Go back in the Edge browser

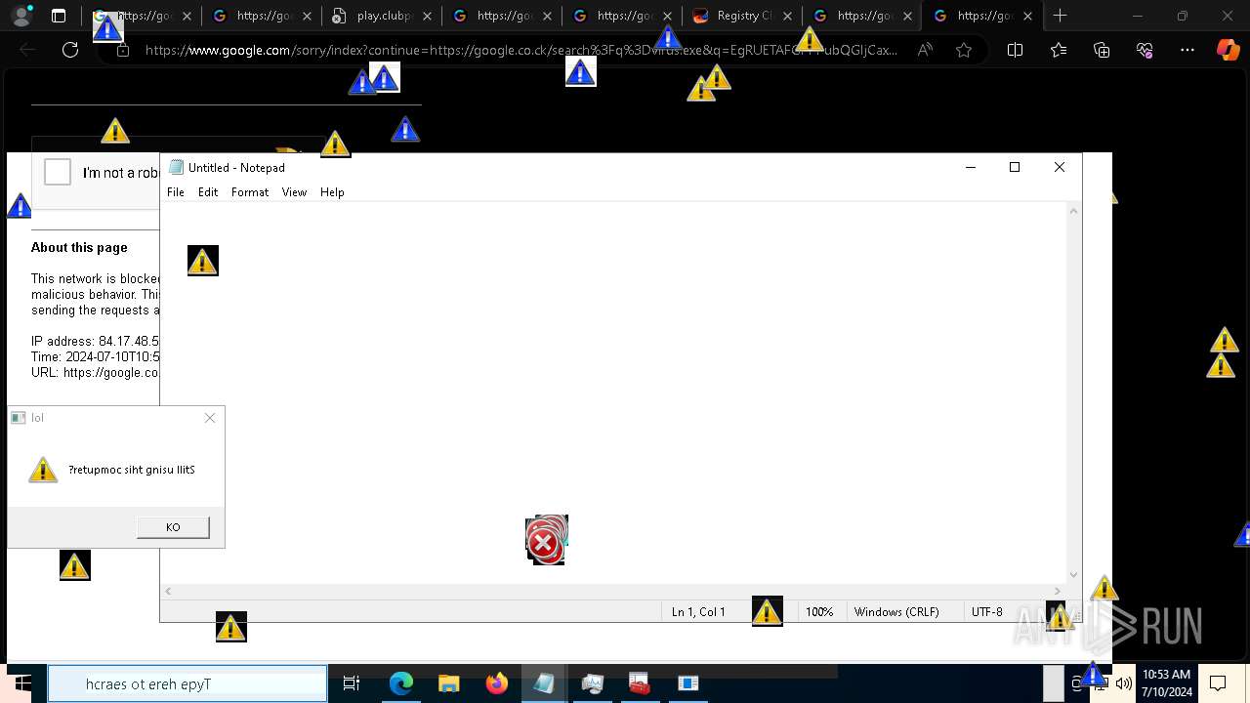(x=27, y=50)
